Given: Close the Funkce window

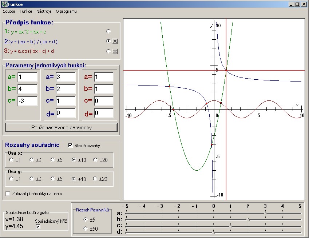Looking at the screenshot, I should click(304, 4).
